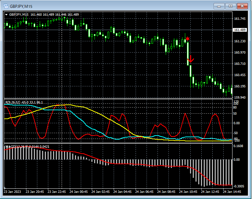Click the chart window icon in title bar
Viewport: 252px width, 199px height.
pyautogui.click(x=6, y=6)
